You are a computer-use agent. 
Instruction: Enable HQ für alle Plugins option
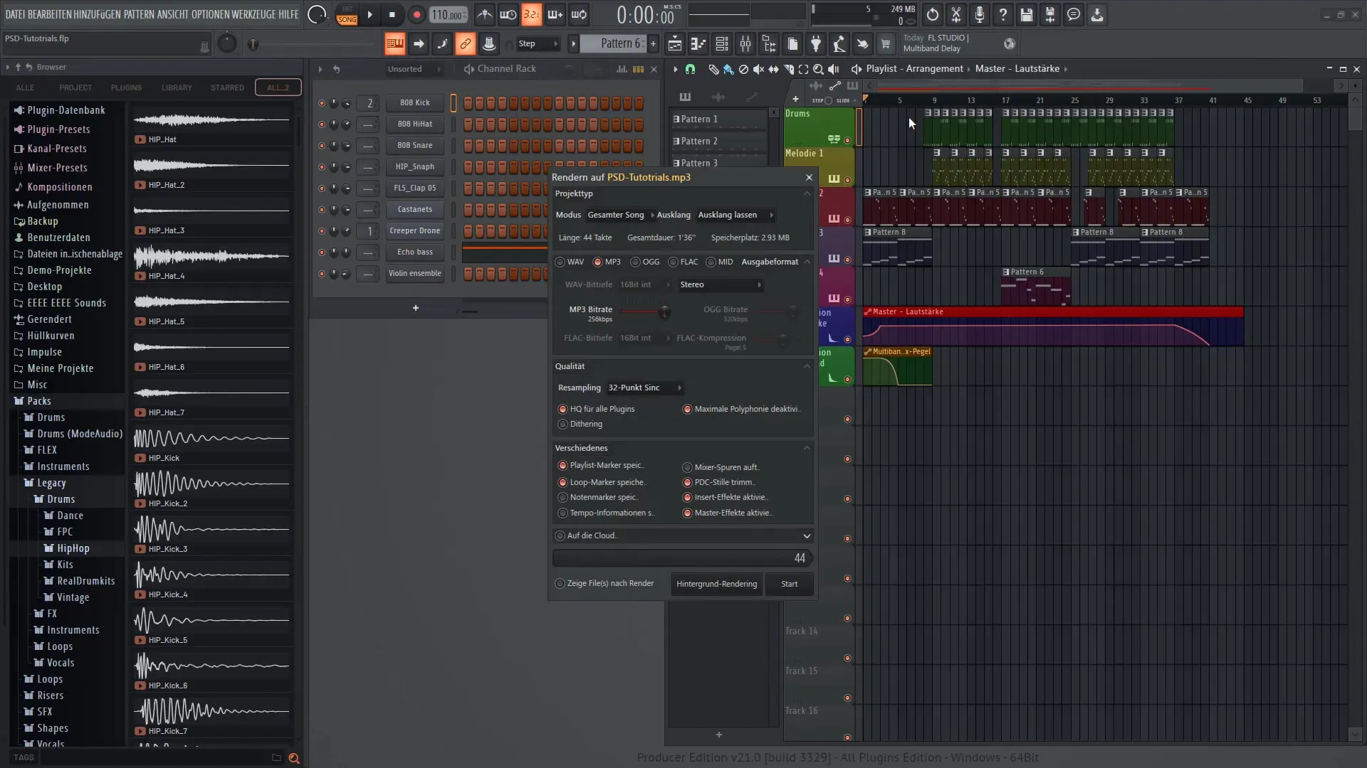(562, 409)
